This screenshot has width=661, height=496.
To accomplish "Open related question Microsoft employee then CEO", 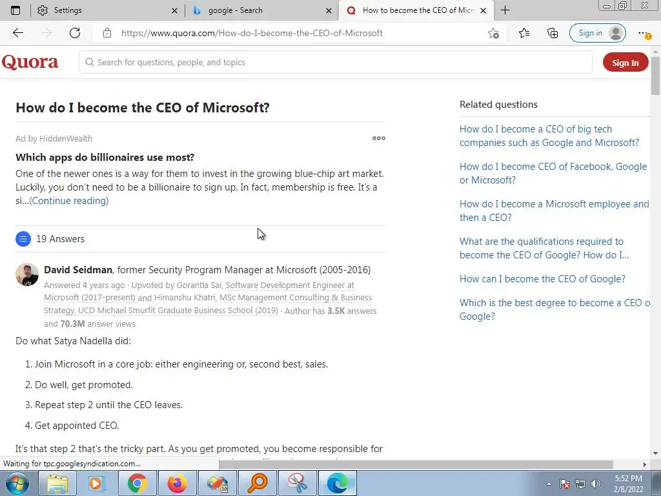I will click(x=554, y=211).
